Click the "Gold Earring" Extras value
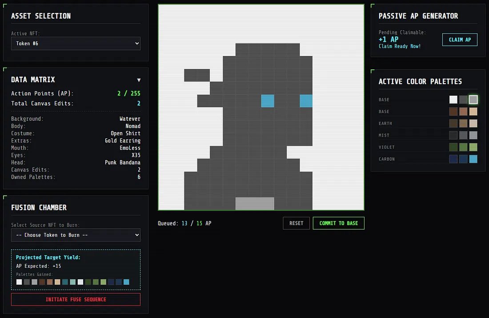 [x=123, y=141]
